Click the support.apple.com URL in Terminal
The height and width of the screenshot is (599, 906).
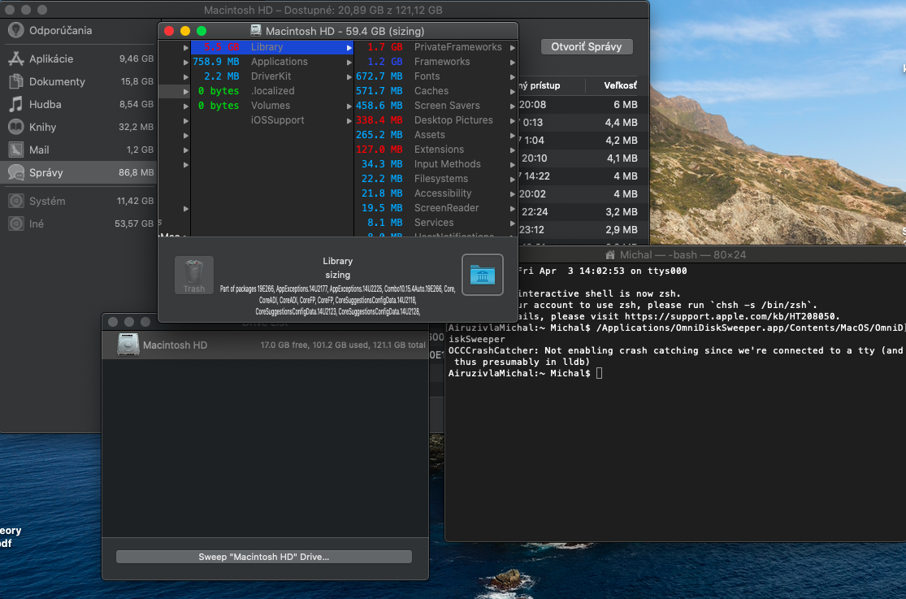[x=730, y=316]
